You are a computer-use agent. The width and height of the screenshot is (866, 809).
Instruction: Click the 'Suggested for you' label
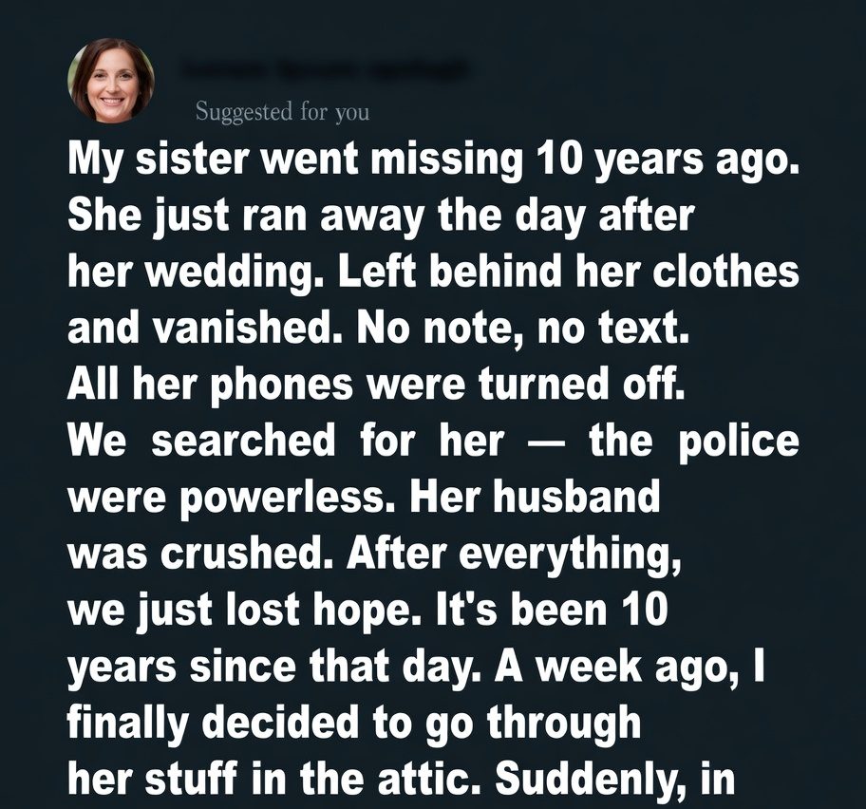282,112
